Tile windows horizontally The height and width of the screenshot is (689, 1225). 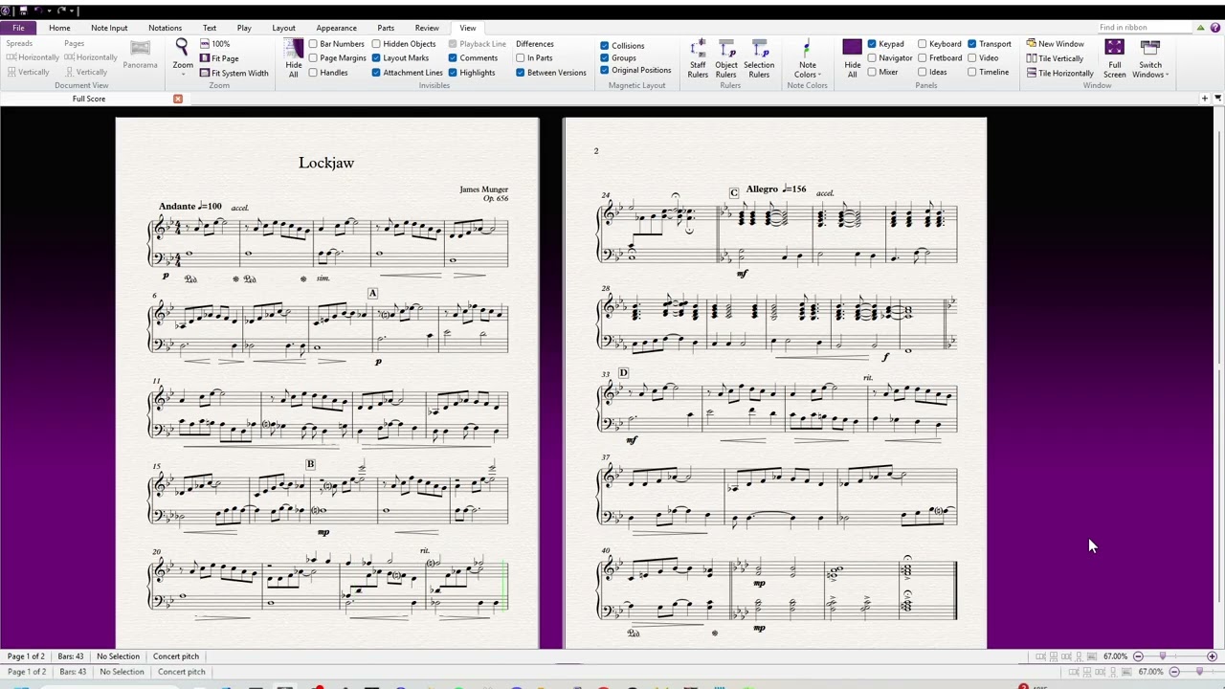pos(1059,73)
